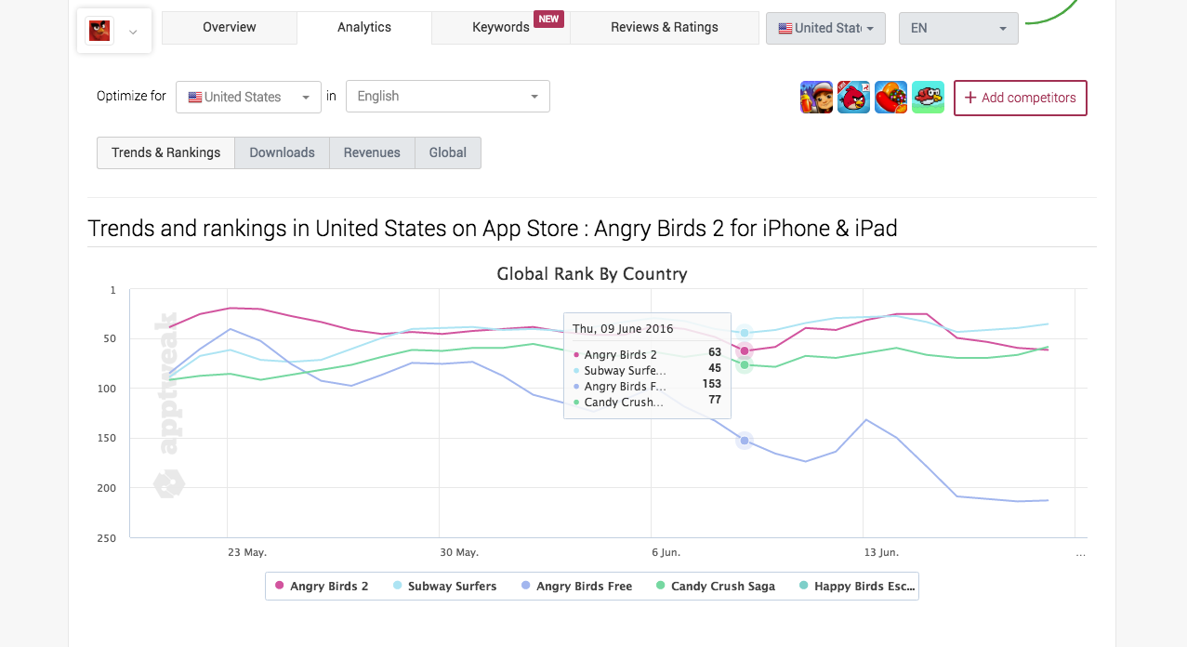Click the Happy Birds Esc... legend entry

tap(856, 587)
